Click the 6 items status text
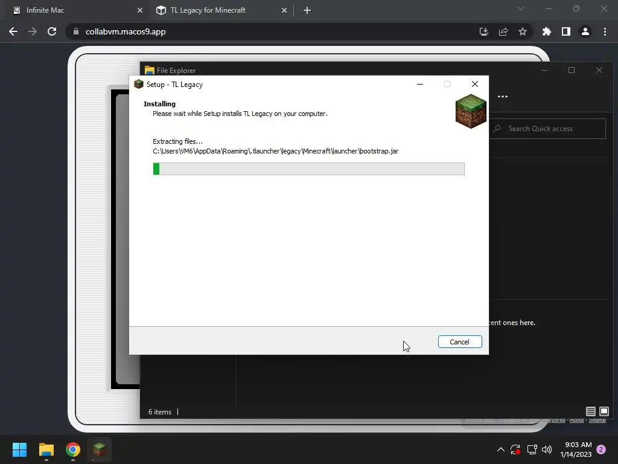This screenshot has height=464, width=618. pyautogui.click(x=160, y=411)
